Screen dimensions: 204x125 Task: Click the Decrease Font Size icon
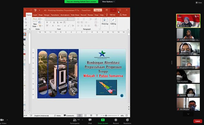tap(69, 26)
